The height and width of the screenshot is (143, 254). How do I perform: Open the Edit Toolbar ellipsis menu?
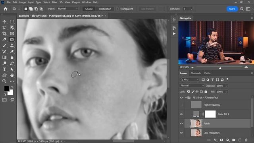coord(12,81)
